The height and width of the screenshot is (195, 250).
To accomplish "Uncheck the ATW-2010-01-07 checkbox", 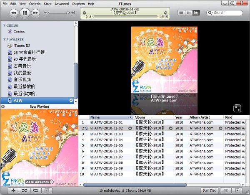I will click(x=92, y=157).
